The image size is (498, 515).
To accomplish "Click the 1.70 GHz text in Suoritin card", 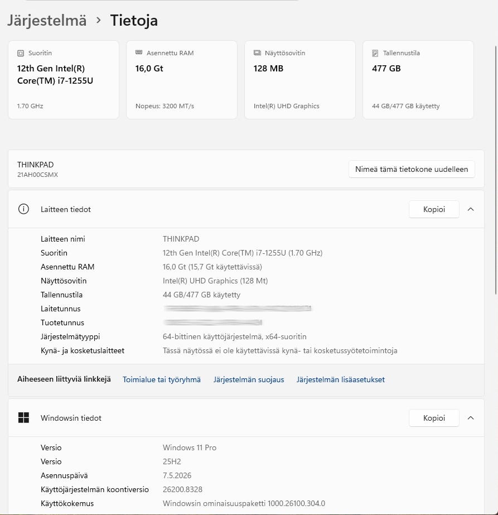I will pyautogui.click(x=30, y=106).
